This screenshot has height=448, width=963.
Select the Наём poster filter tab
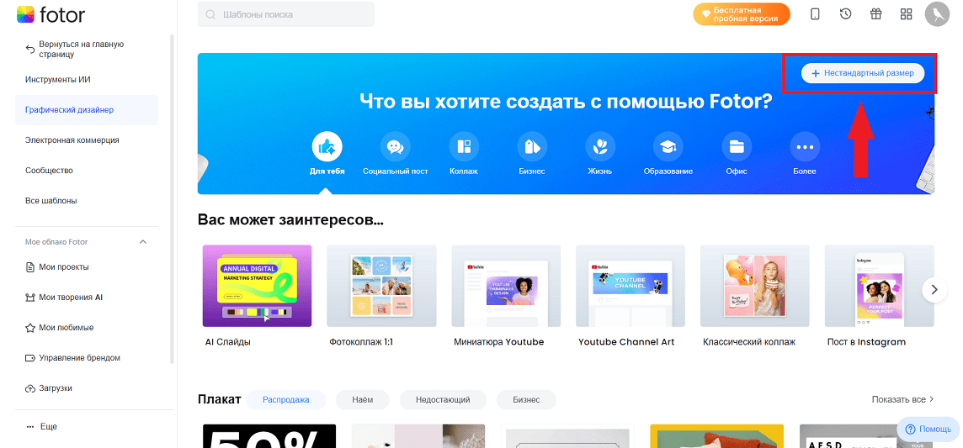362,399
